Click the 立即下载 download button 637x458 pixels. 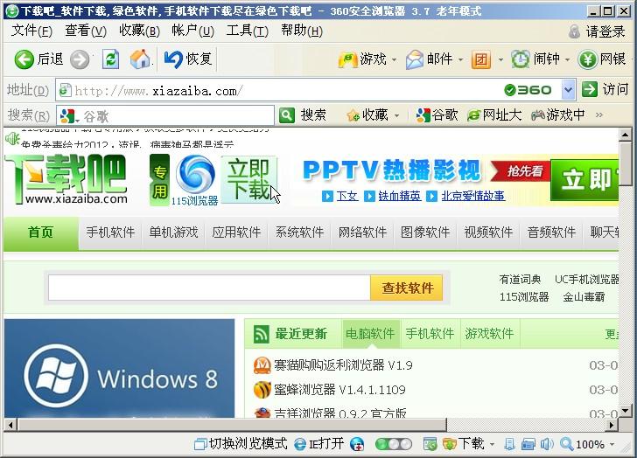click(x=248, y=180)
